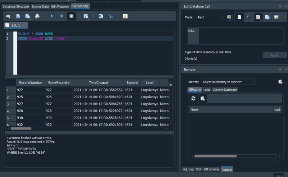Viewport: 288px width, 177px height.
Task: Click the Last column header in Remote
Action: click(278, 110)
